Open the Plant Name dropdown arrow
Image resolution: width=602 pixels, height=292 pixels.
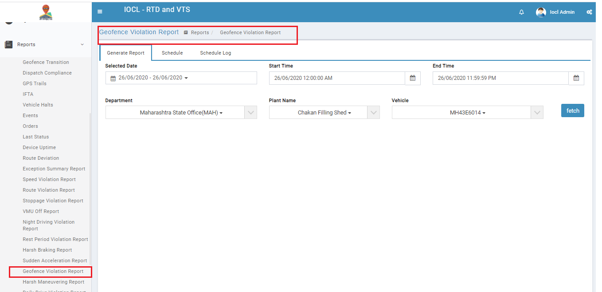point(374,113)
